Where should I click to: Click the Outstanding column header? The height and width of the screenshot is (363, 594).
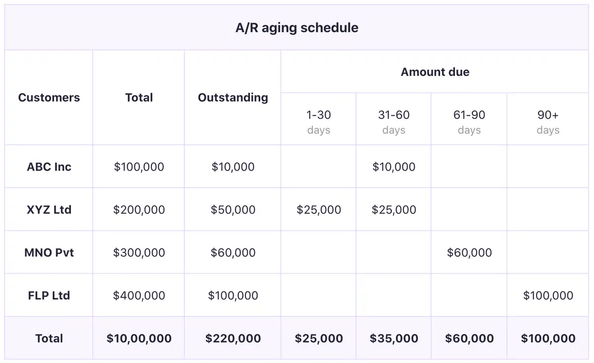[x=233, y=98]
